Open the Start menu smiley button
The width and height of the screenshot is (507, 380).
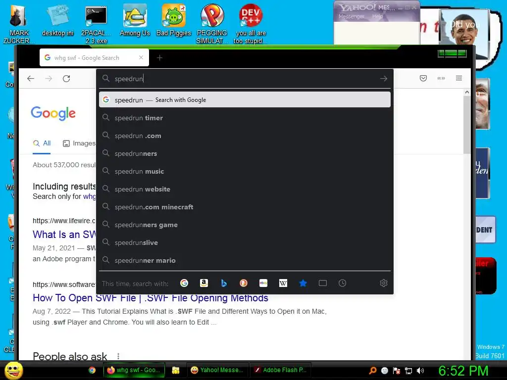(x=14, y=370)
